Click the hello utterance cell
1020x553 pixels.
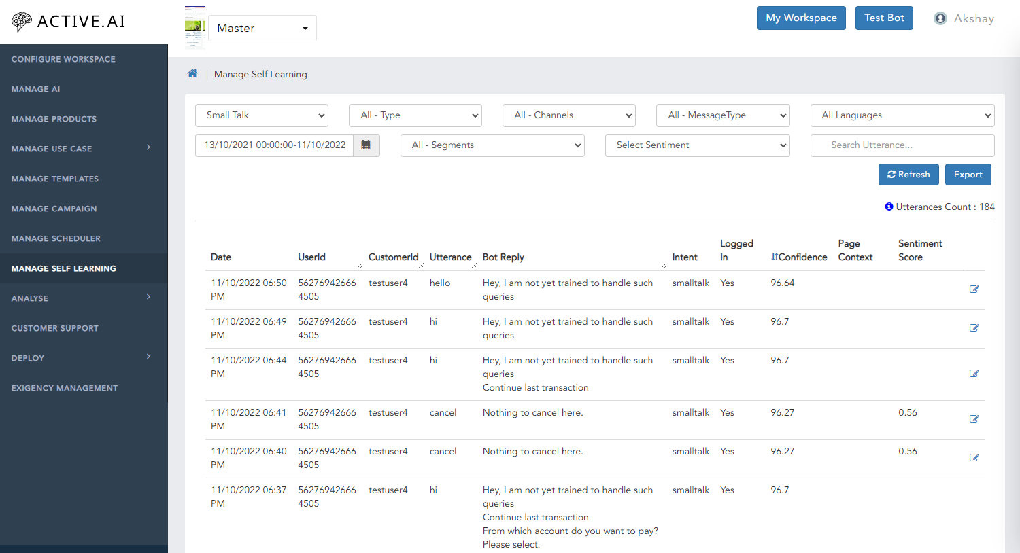(440, 283)
